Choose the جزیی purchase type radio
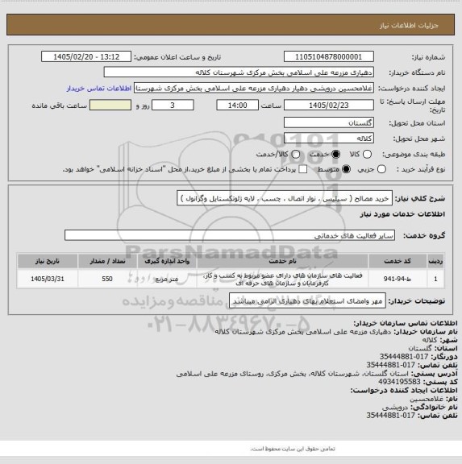This screenshot has height=464, width=462. (381, 169)
